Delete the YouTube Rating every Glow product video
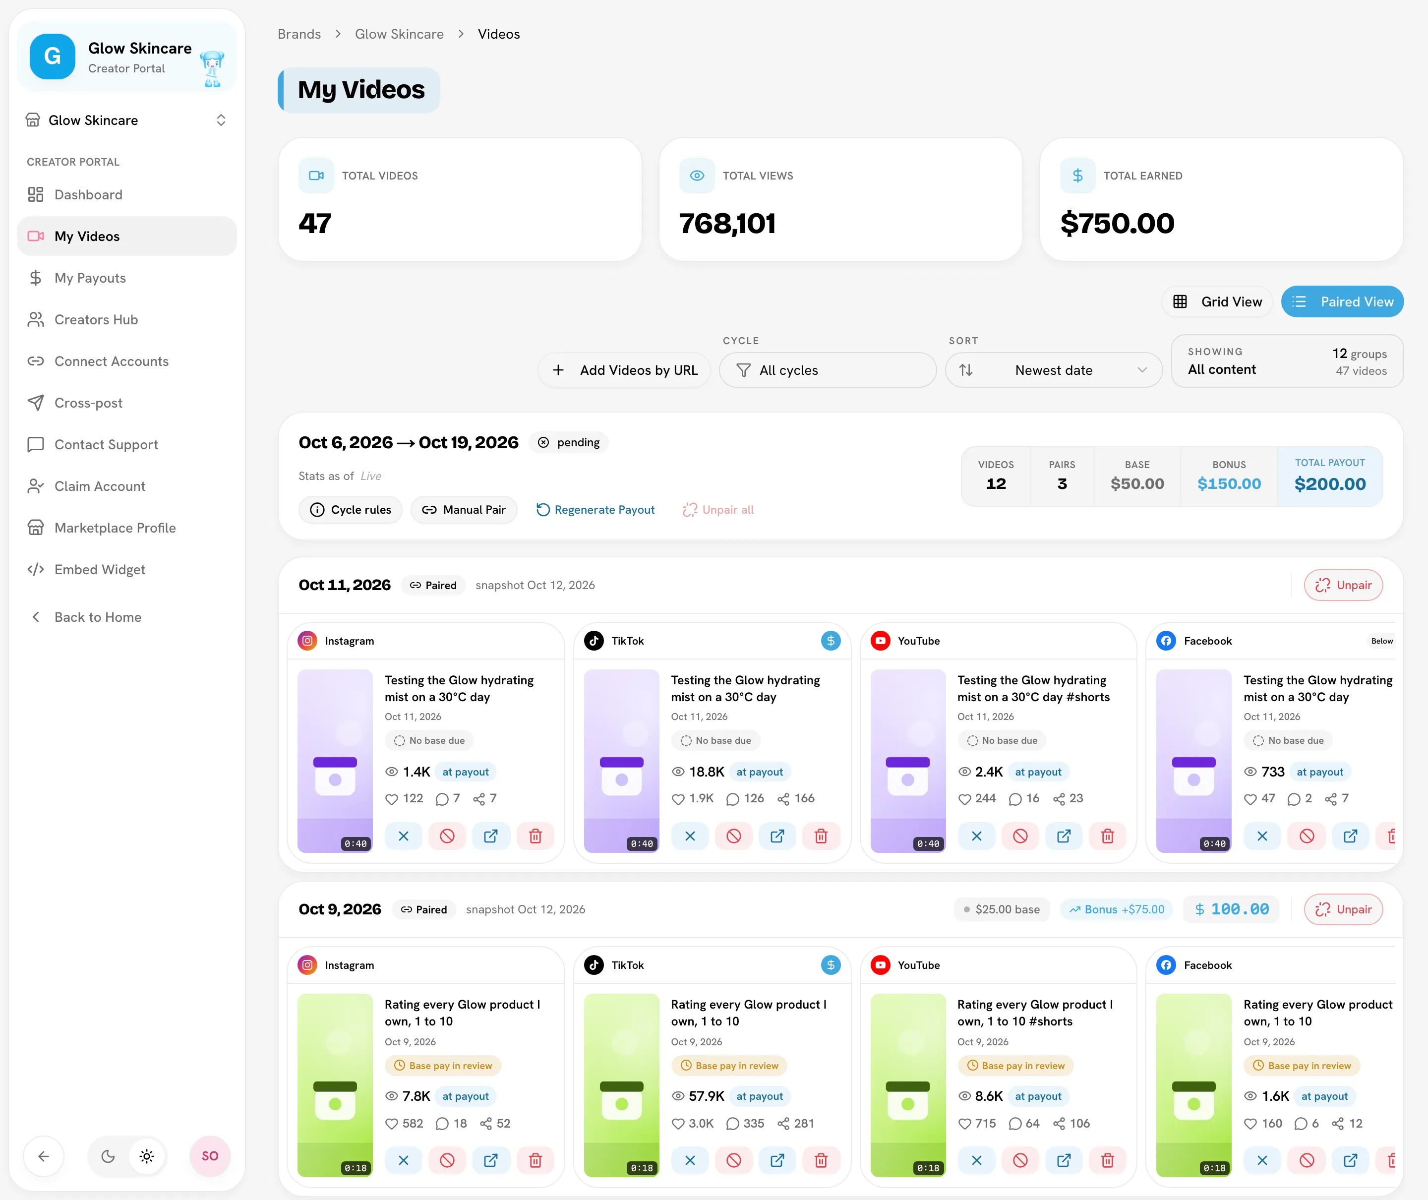The image size is (1428, 1200). point(1108,1160)
